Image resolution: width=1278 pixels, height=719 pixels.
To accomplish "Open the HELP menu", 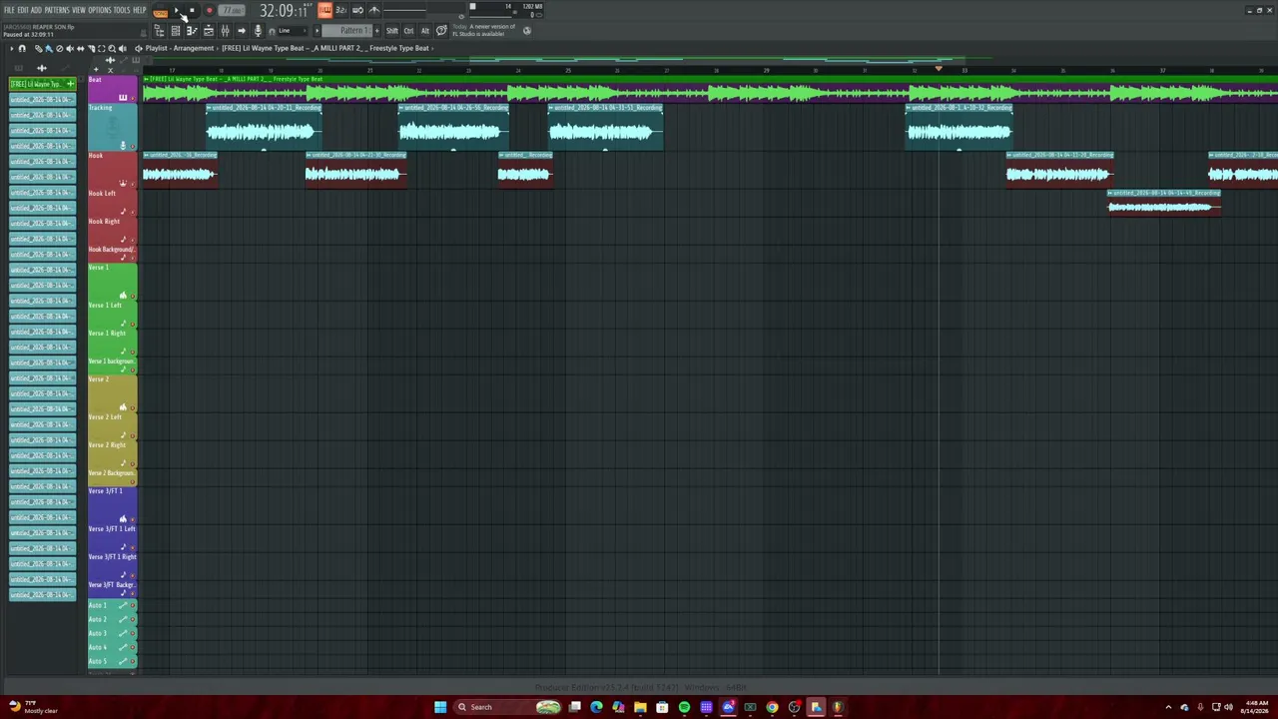I will [x=140, y=10].
